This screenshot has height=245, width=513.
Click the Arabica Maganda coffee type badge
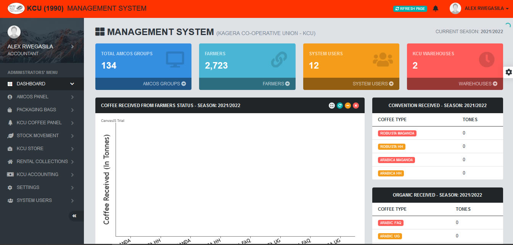[396, 160]
